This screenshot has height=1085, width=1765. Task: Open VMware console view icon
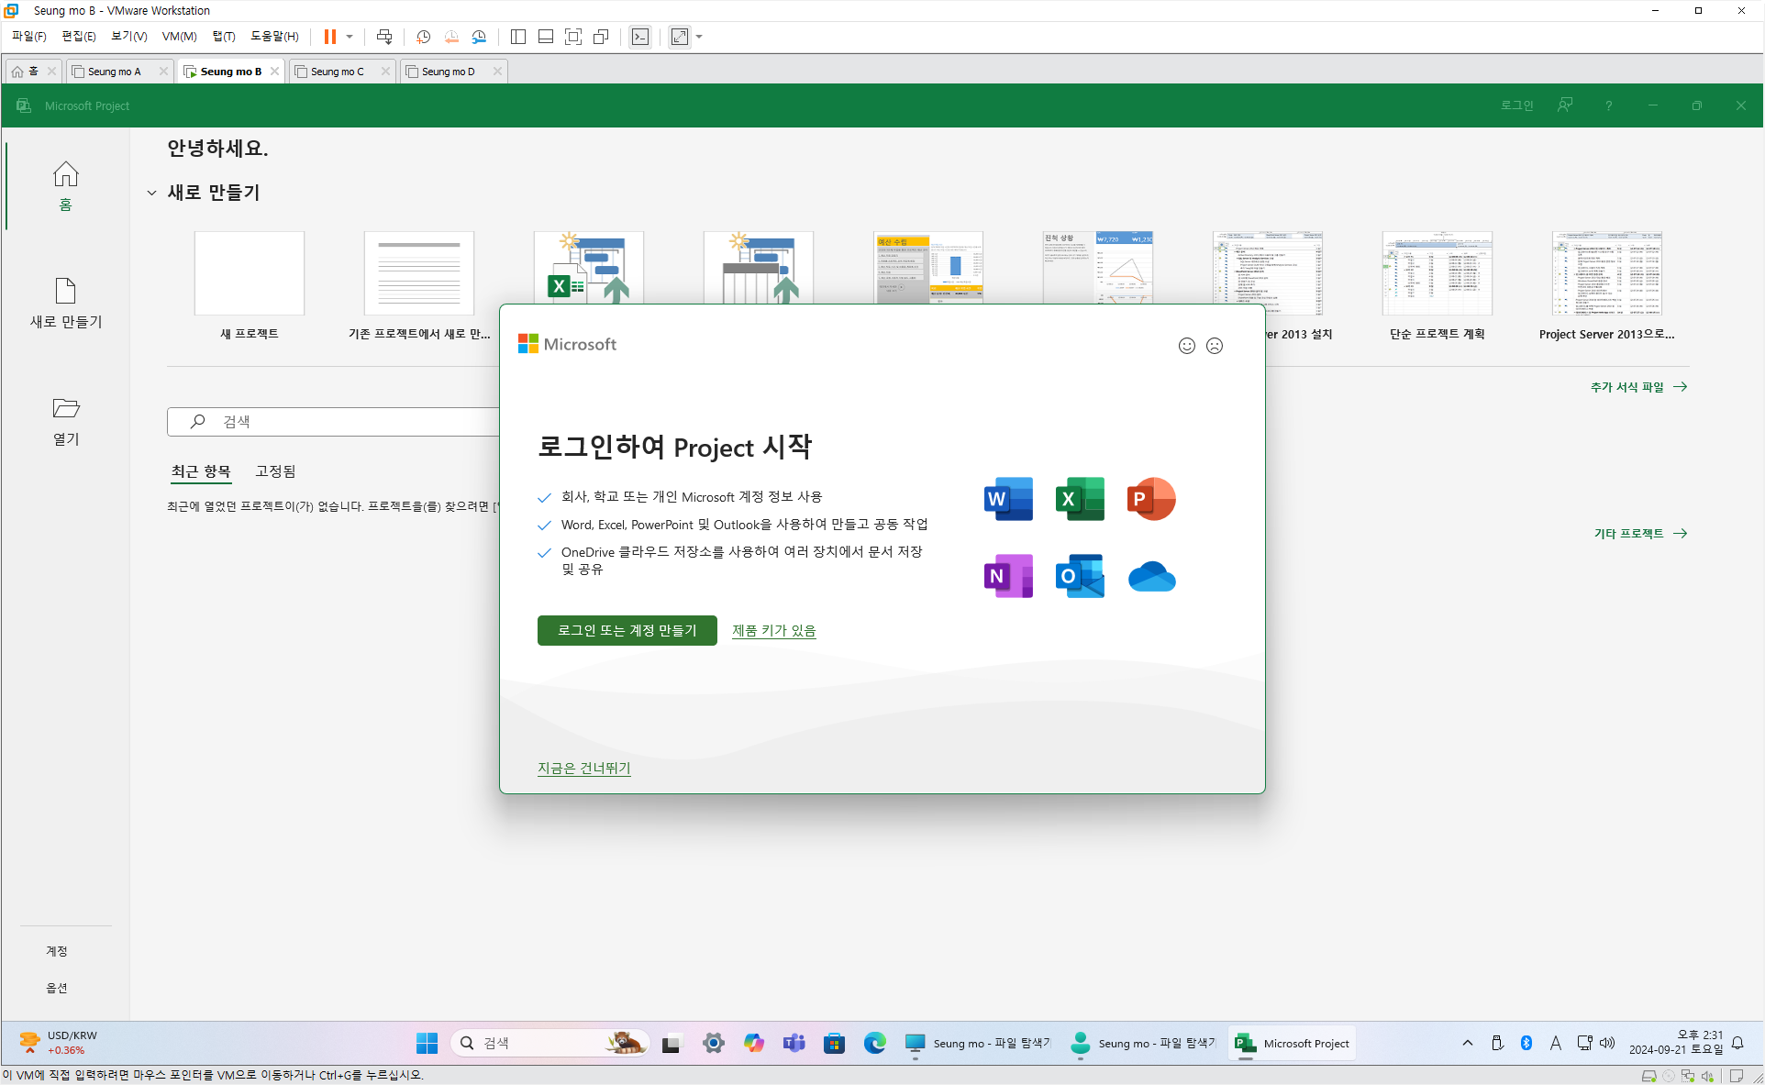pos(640,37)
